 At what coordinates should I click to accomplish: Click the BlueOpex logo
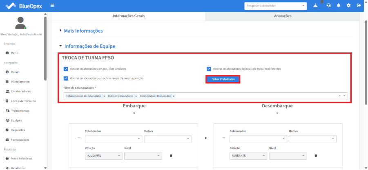[24, 6]
